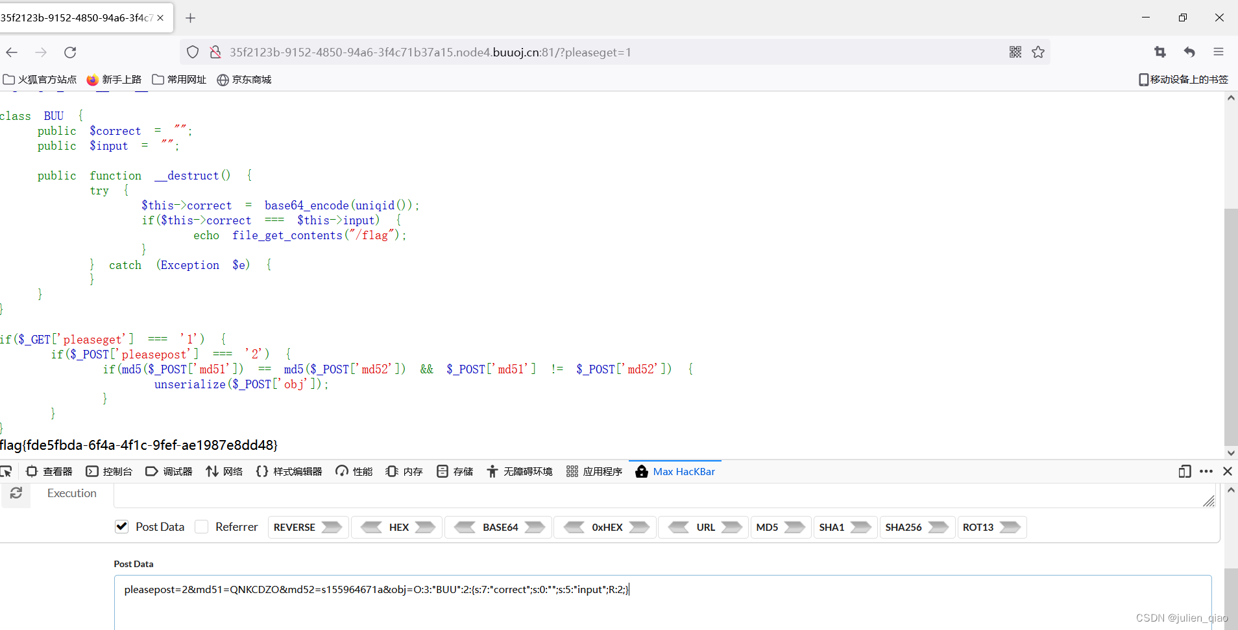Click the BASE64 encode right arrow
1238x630 pixels.
(535, 527)
